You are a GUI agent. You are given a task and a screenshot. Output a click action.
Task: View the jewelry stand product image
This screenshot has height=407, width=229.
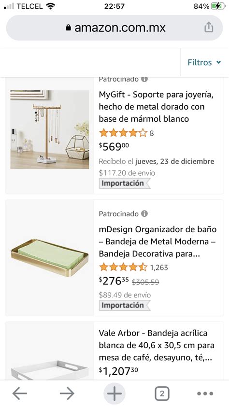50,129
